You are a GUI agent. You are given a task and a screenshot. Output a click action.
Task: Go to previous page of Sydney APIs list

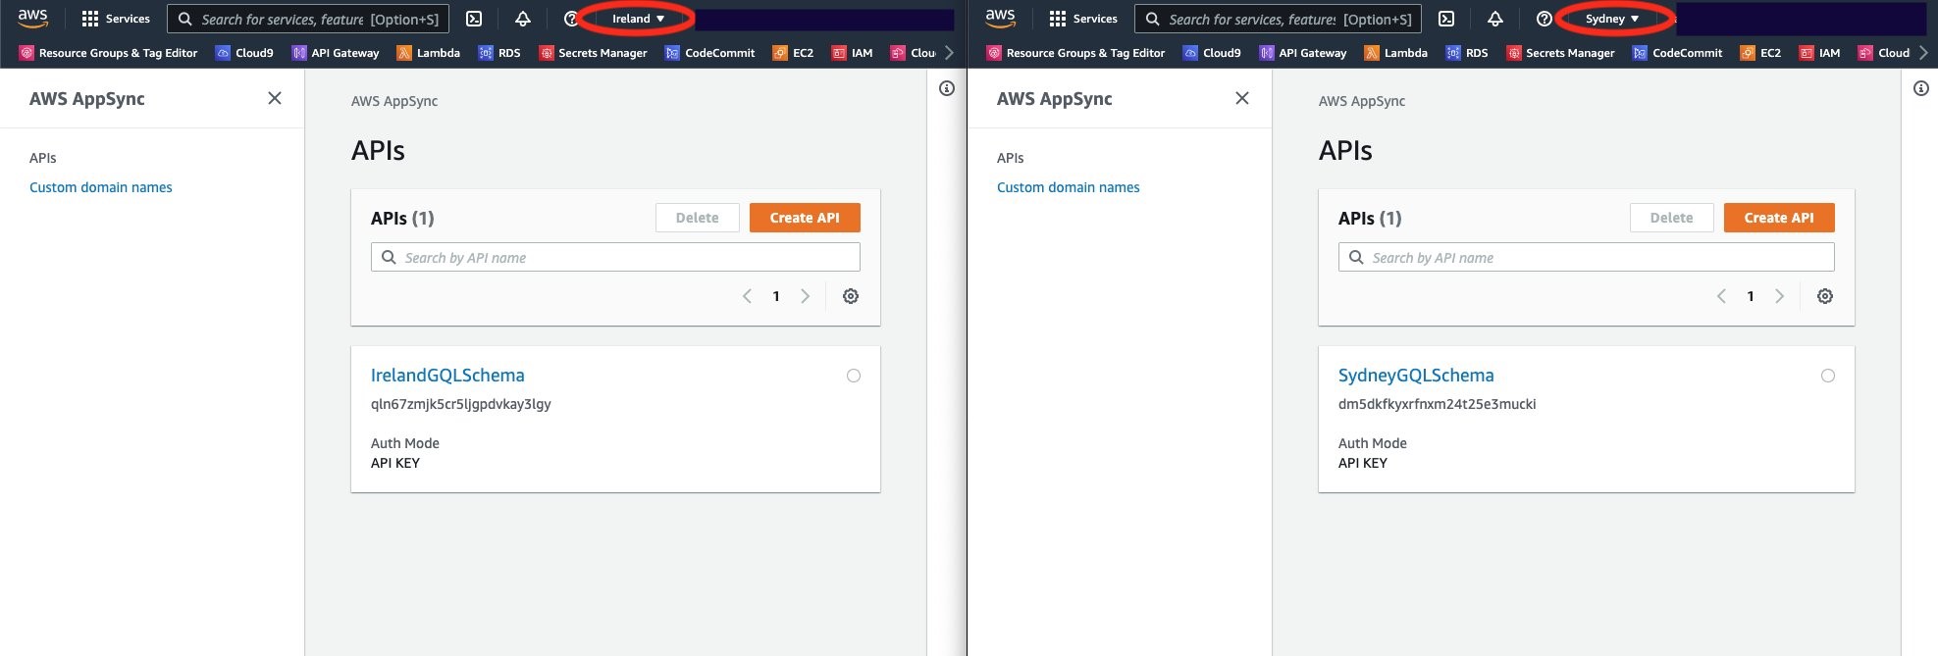(x=1721, y=296)
